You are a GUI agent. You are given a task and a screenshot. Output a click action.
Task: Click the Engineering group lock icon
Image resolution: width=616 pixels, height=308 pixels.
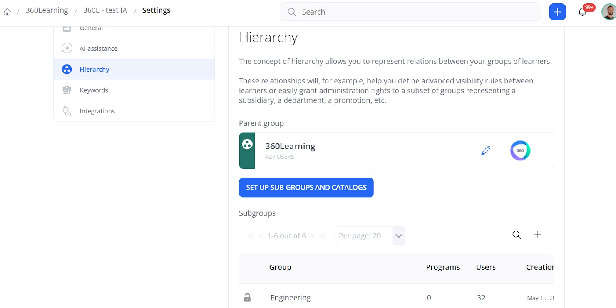click(x=248, y=298)
